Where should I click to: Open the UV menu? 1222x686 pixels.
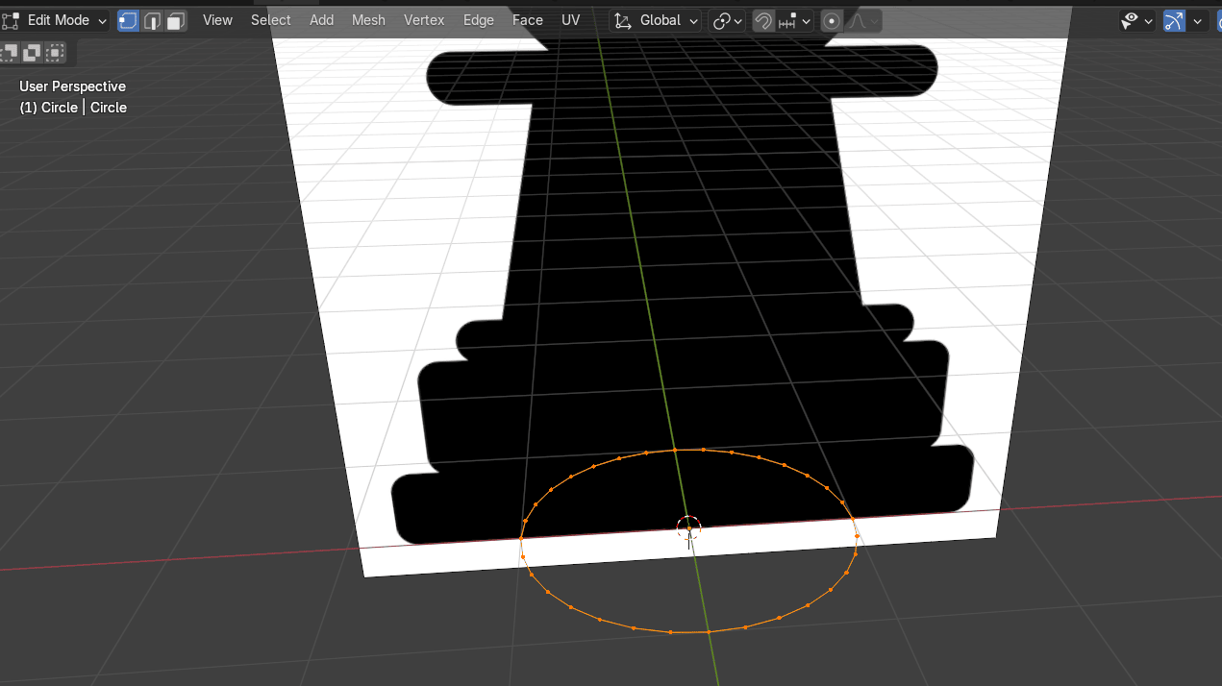571,20
